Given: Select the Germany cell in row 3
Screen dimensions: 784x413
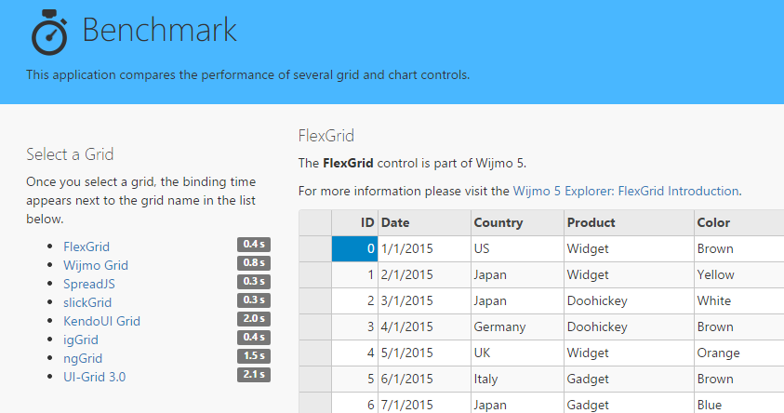Looking at the screenshot, I should 517,326.
